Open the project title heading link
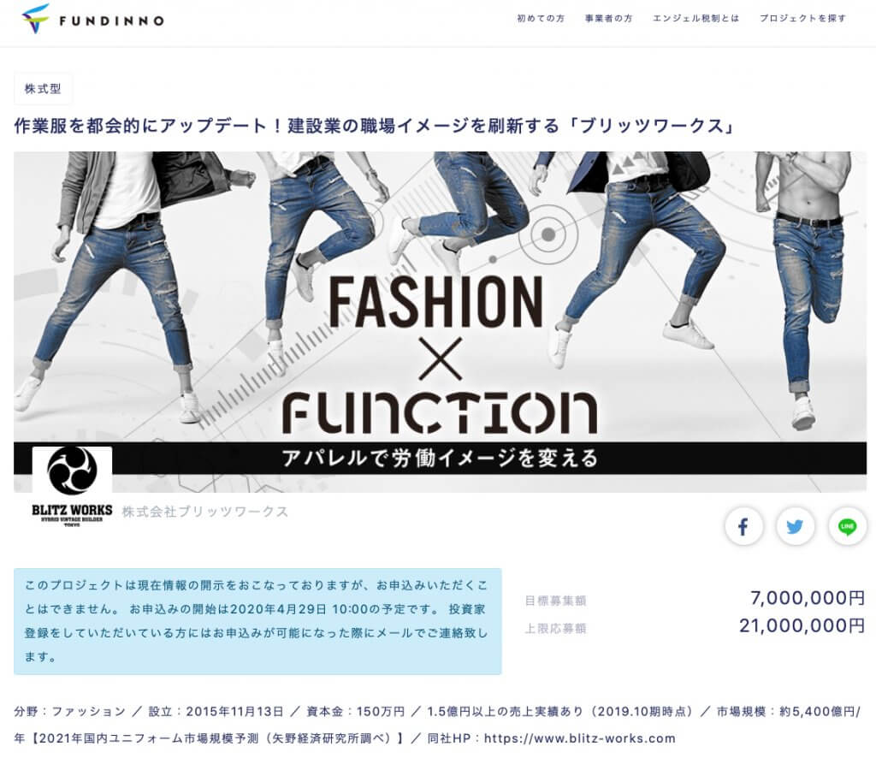This screenshot has width=876, height=758. (374, 127)
